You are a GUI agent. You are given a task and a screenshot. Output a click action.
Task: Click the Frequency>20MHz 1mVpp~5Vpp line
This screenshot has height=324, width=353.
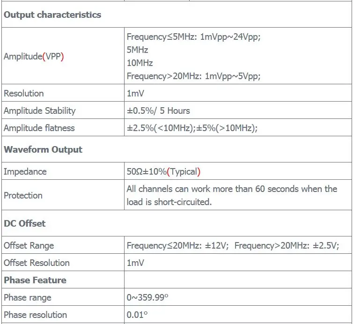(x=193, y=76)
